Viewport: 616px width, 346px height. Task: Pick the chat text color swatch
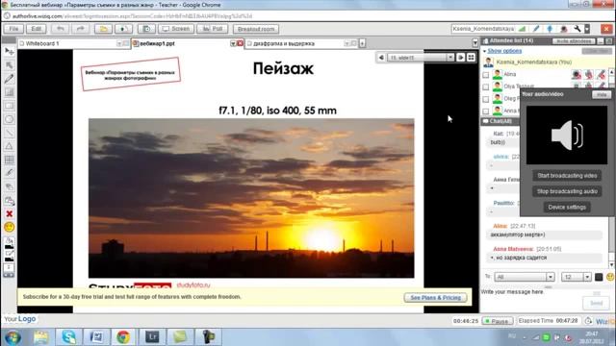(x=599, y=277)
